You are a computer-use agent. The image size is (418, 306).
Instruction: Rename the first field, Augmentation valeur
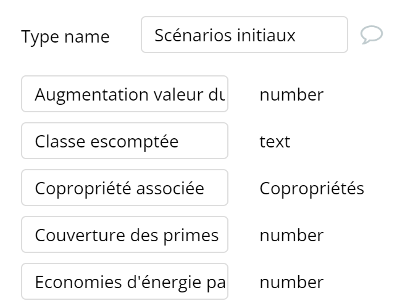125,94
